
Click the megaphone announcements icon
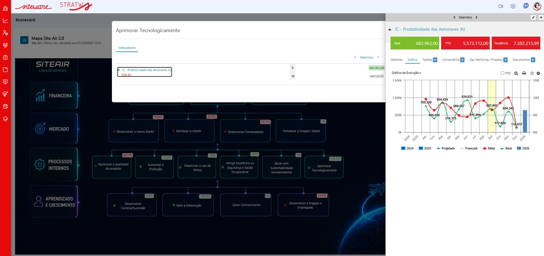tap(501, 6)
